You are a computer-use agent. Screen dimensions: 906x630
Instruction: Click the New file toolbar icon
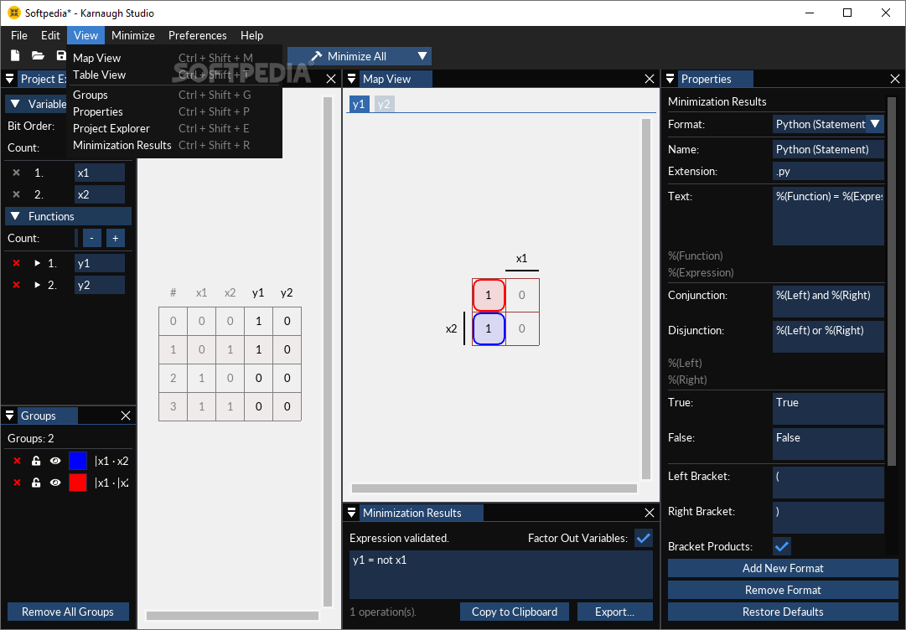point(15,55)
